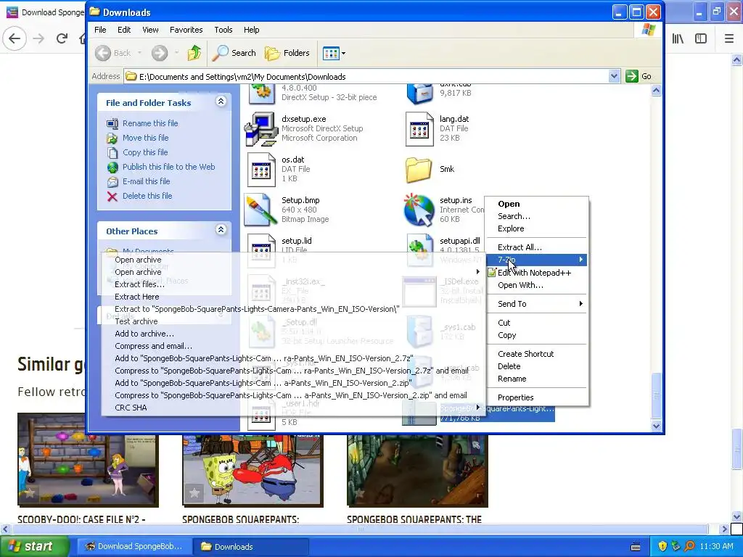Viewport: 743px width, 557px height.
Task: Select the os.dat file icon
Action: click(261, 169)
